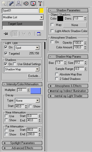The width and height of the screenshot is (92, 152).
Task: Expand Atmospheres & Effects rollout
Action: point(68,86)
